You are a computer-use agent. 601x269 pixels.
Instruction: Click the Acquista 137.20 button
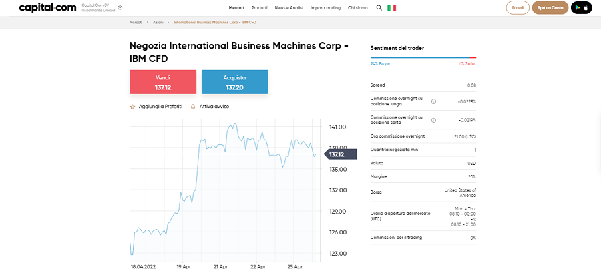click(x=235, y=82)
